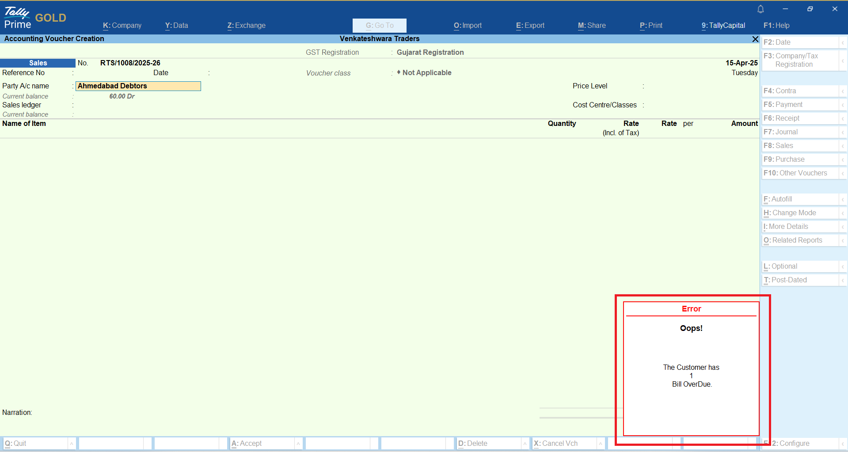Expand the up-arrow beside Q: Quit
This screenshot has width=848, height=452.
(x=72, y=444)
